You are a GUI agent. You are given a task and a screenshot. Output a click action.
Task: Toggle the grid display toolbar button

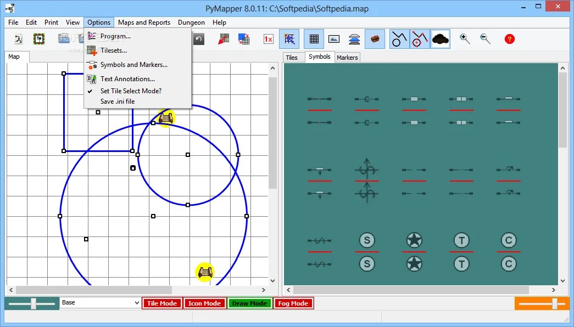point(314,39)
